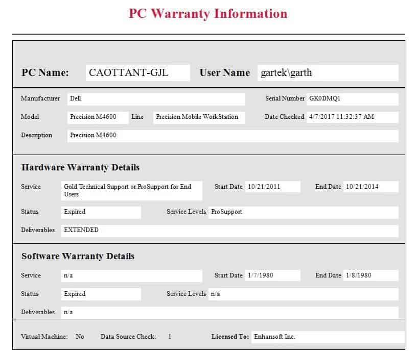This screenshot has height=355, width=417.
Task: Click the Licensed To label
Action: pyautogui.click(x=230, y=337)
